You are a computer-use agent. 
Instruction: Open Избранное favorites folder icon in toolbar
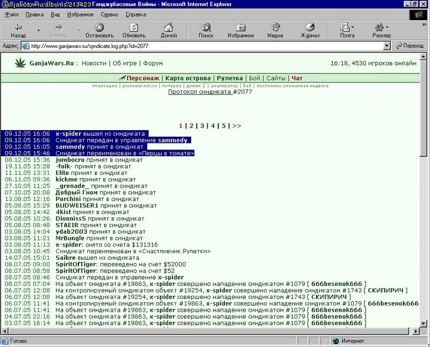tap(240, 28)
